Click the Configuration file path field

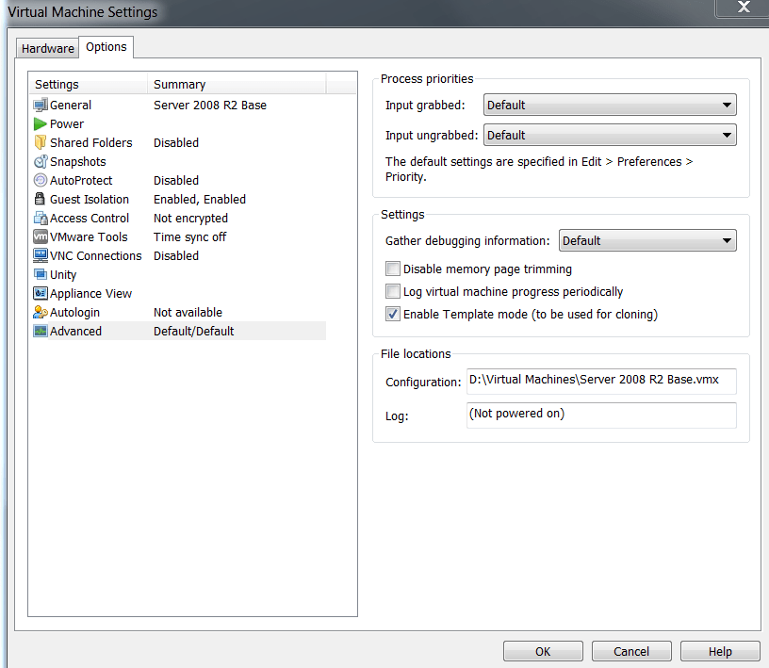click(601, 381)
